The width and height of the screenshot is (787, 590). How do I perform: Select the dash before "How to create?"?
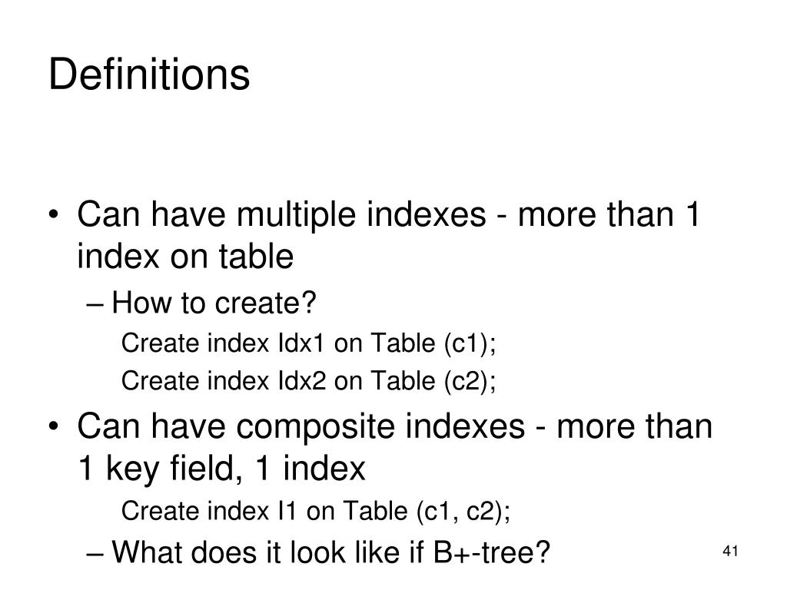pos(95,304)
